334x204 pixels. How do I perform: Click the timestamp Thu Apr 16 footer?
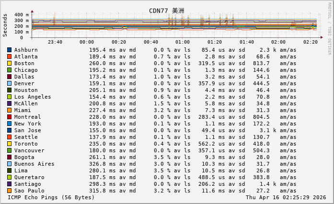click(x=286, y=197)
